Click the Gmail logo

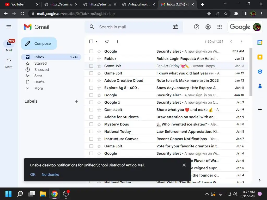(37, 27)
